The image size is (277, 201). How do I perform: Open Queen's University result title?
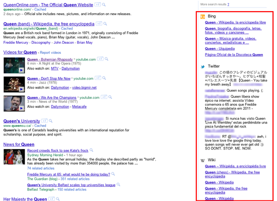(22, 121)
